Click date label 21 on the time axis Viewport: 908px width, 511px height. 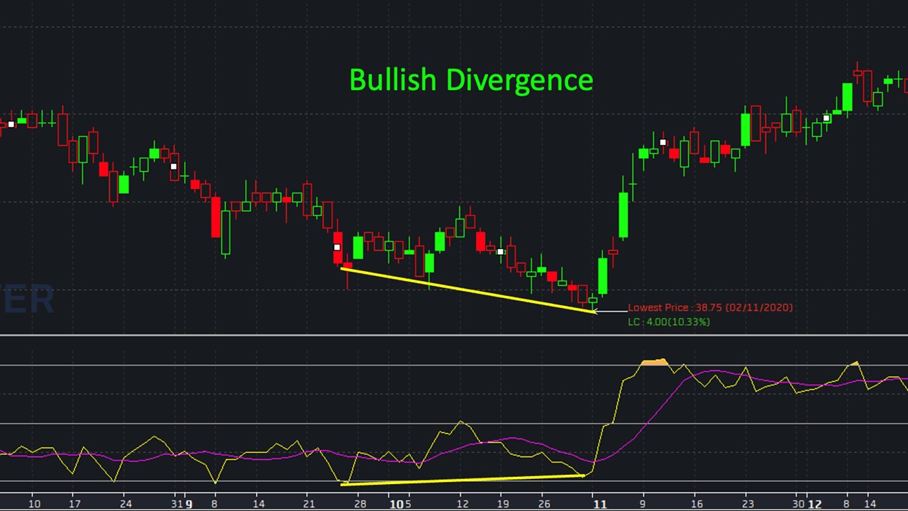[x=309, y=504]
